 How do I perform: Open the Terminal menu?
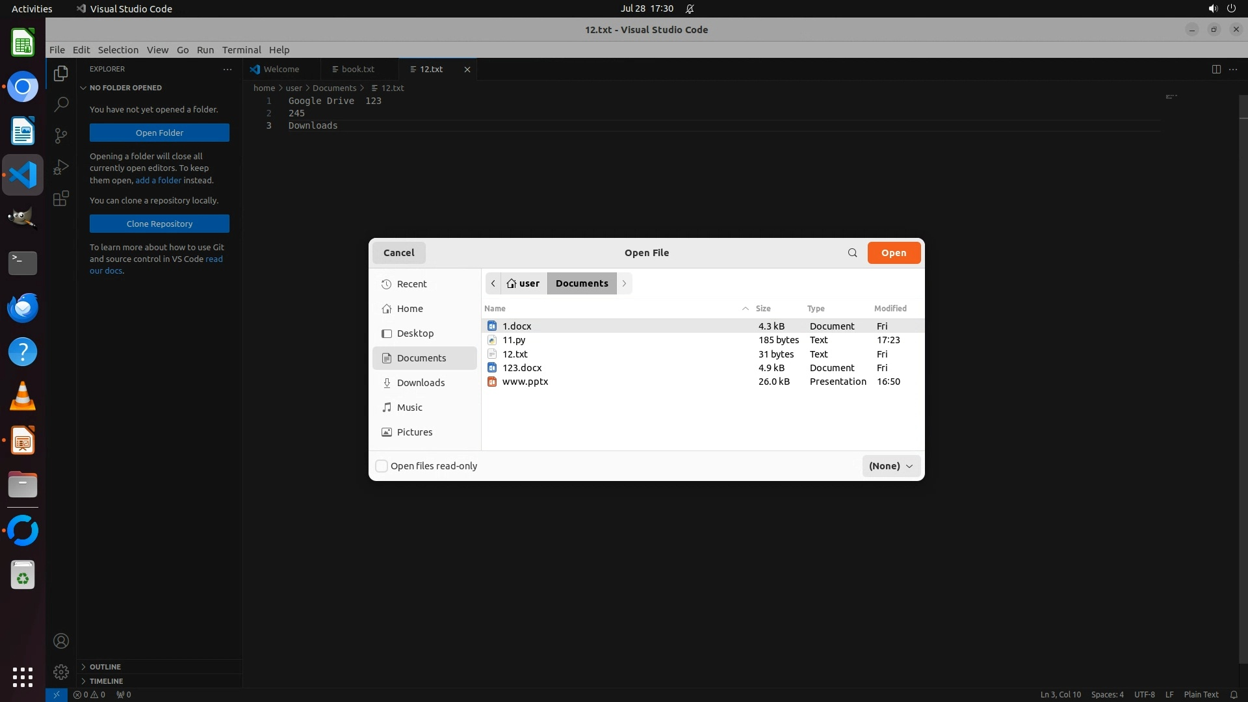tap(241, 50)
